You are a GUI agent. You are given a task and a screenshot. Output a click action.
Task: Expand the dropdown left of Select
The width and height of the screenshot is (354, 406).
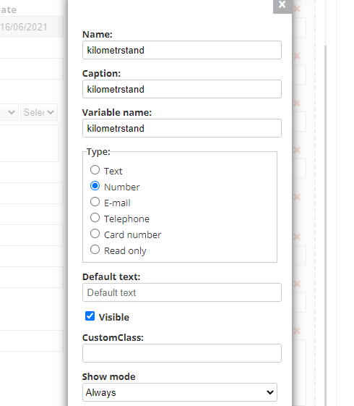tap(9, 112)
